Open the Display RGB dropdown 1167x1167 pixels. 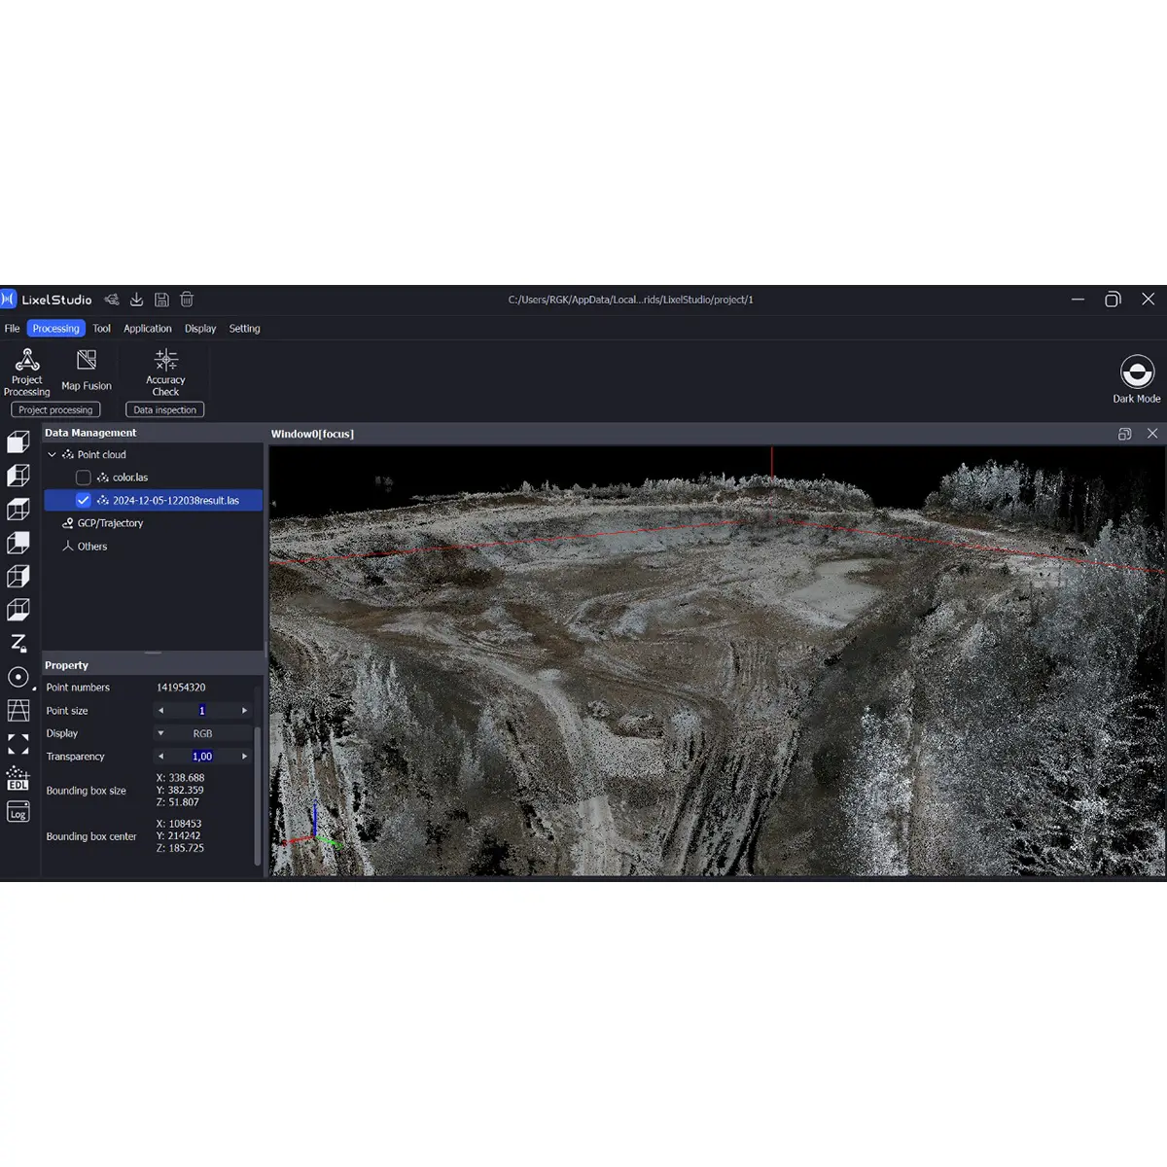[x=202, y=733]
